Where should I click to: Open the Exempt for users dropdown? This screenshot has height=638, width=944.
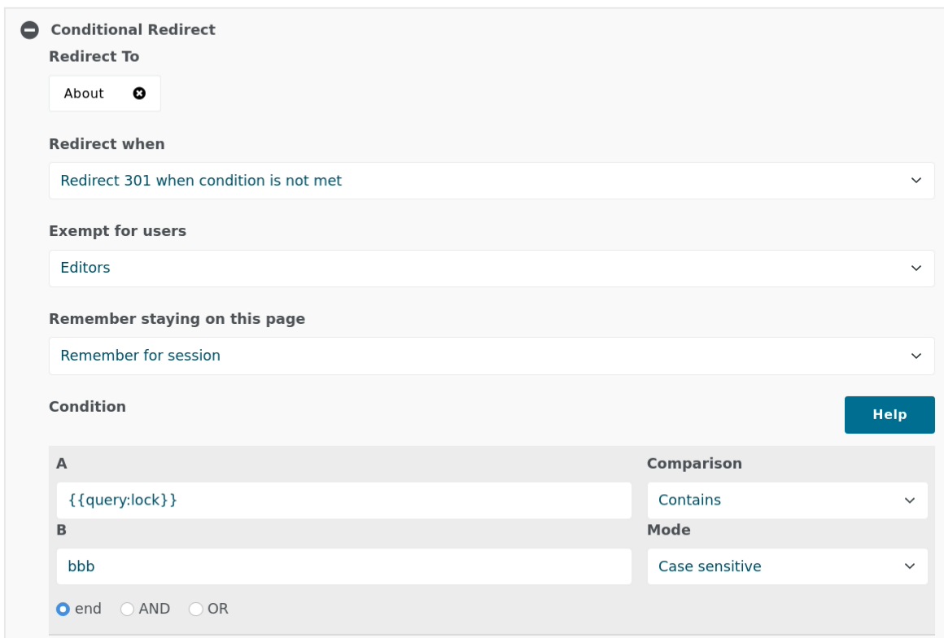click(x=492, y=268)
